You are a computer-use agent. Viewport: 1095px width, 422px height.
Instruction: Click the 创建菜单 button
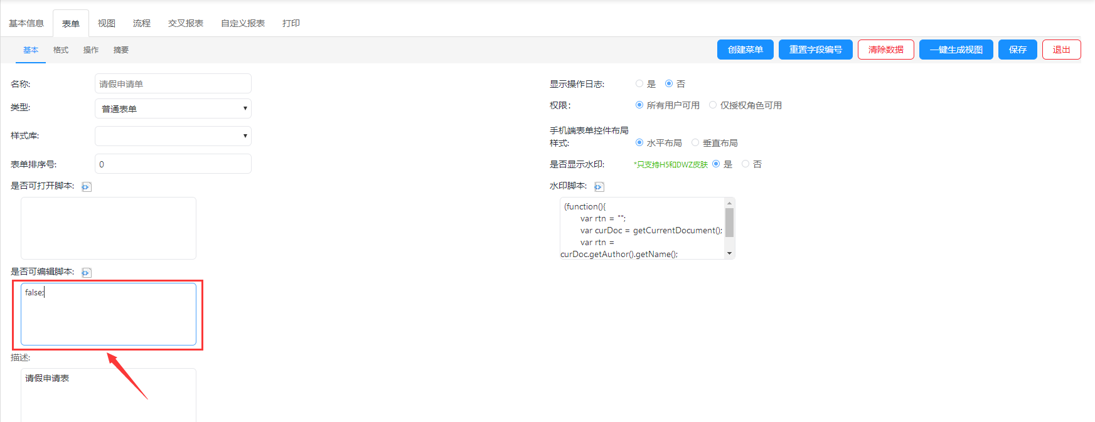coord(745,50)
